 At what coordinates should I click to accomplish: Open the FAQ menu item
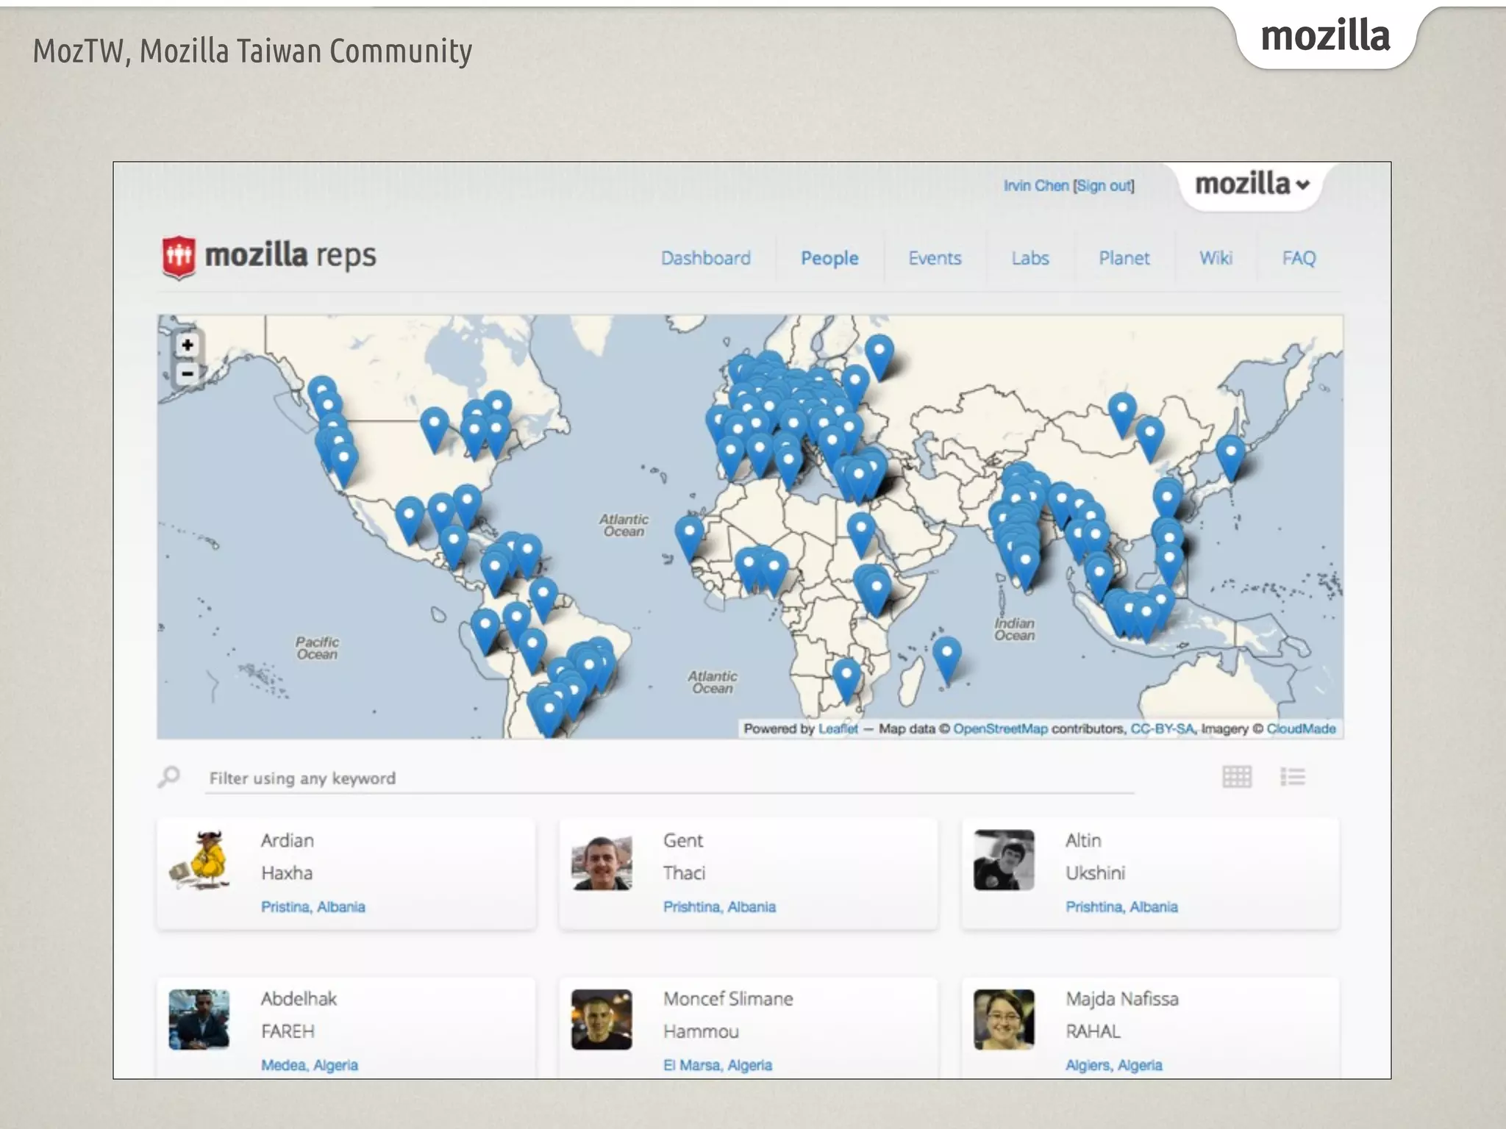point(1299,258)
